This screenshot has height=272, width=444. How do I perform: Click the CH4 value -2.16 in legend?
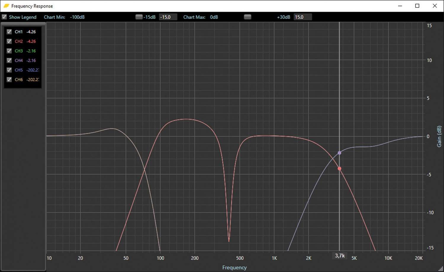31,60
